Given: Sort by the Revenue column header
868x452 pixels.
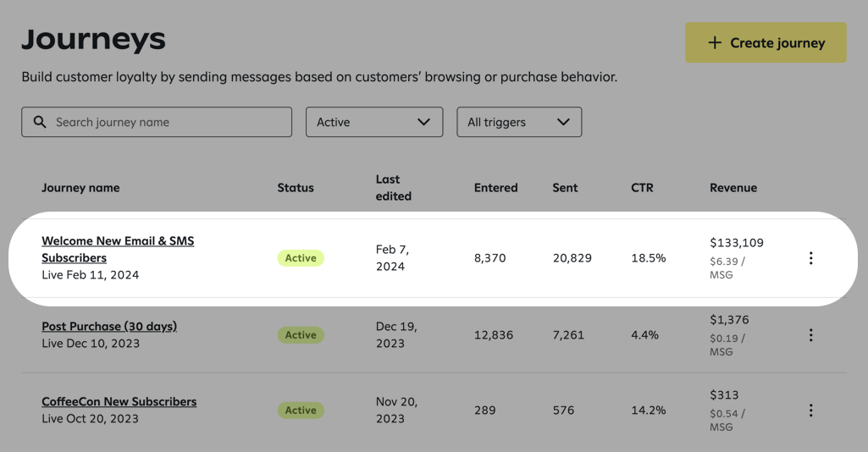Looking at the screenshot, I should tap(733, 188).
